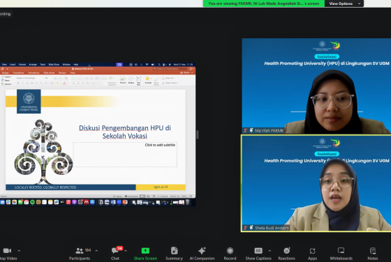Open the Help menu in the Mac menu bar
Screen dimensions: 391x262
click(x=76, y=64)
